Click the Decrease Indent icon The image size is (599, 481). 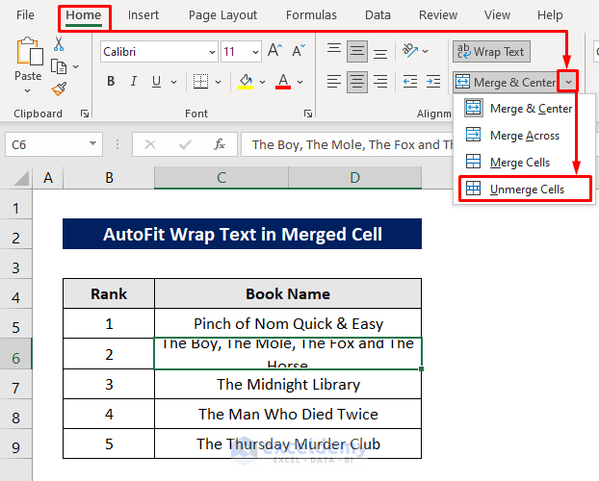tap(410, 82)
